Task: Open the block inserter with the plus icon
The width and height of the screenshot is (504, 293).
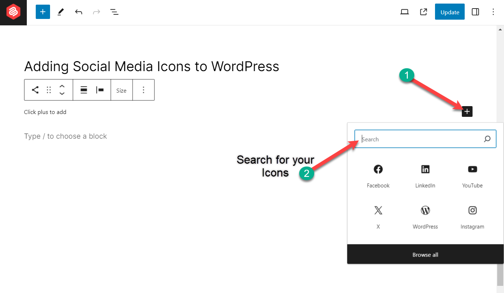Action: (43, 11)
